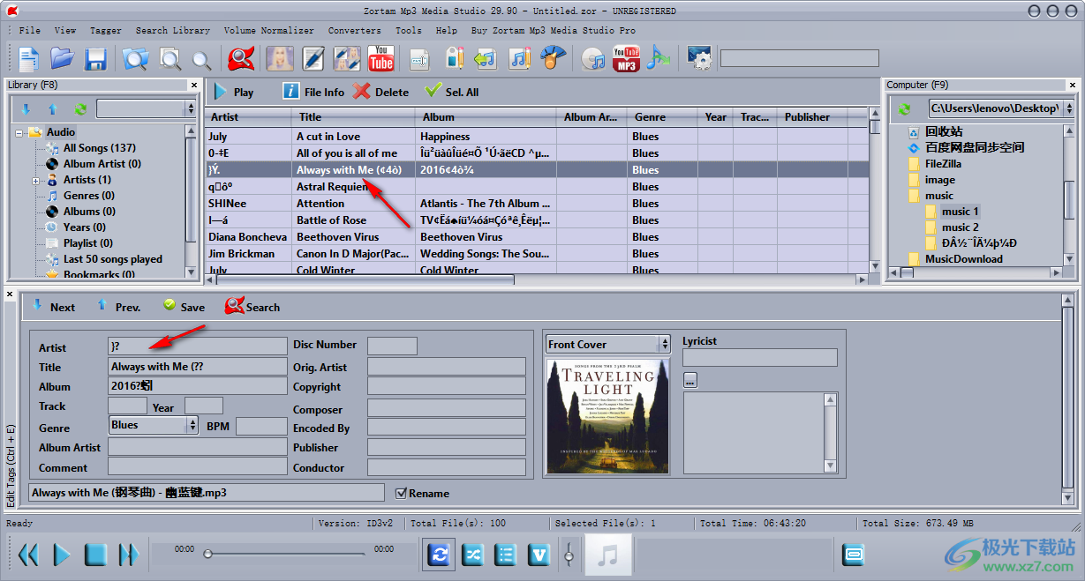Select the Beethoven Virus song row
This screenshot has height=581, width=1085.
537,237
